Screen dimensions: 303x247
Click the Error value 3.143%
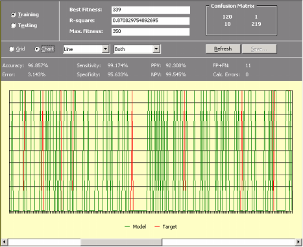coord(36,74)
